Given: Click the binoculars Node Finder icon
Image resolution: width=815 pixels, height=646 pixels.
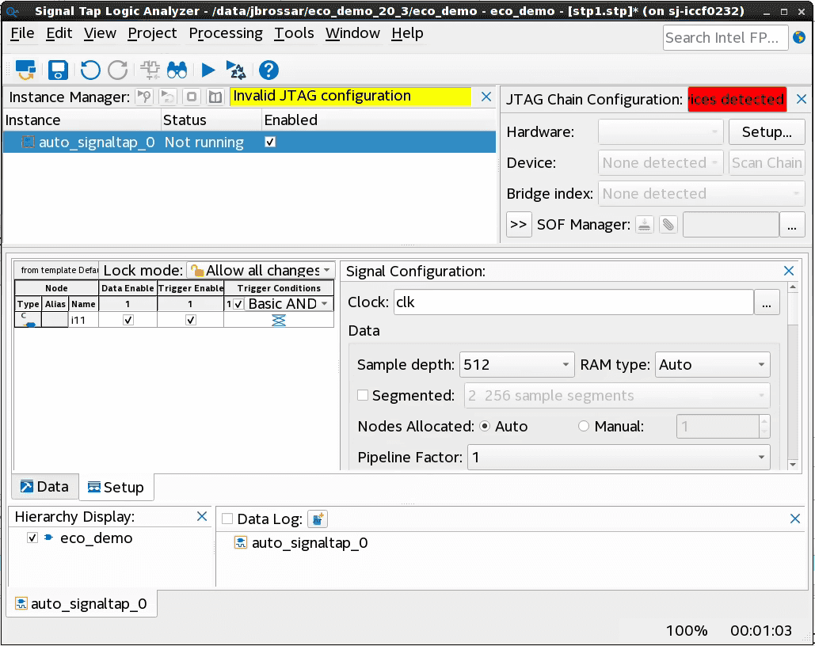Looking at the screenshot, I should click(177, 70).
